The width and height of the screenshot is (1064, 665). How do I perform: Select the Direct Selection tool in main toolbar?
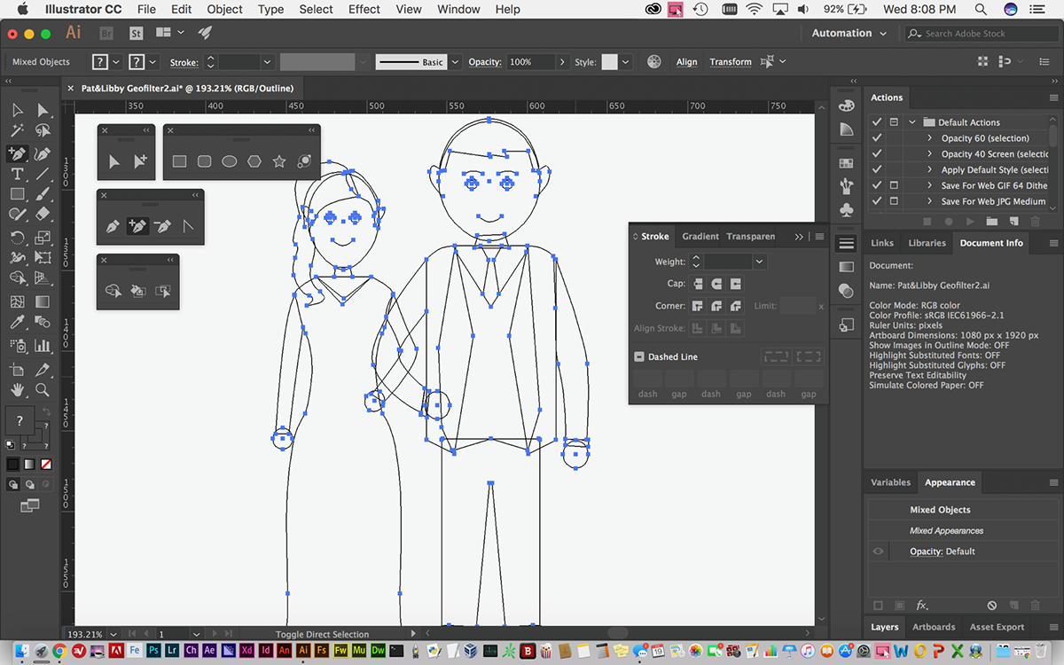pyautogui.click(x=43, y=110)
